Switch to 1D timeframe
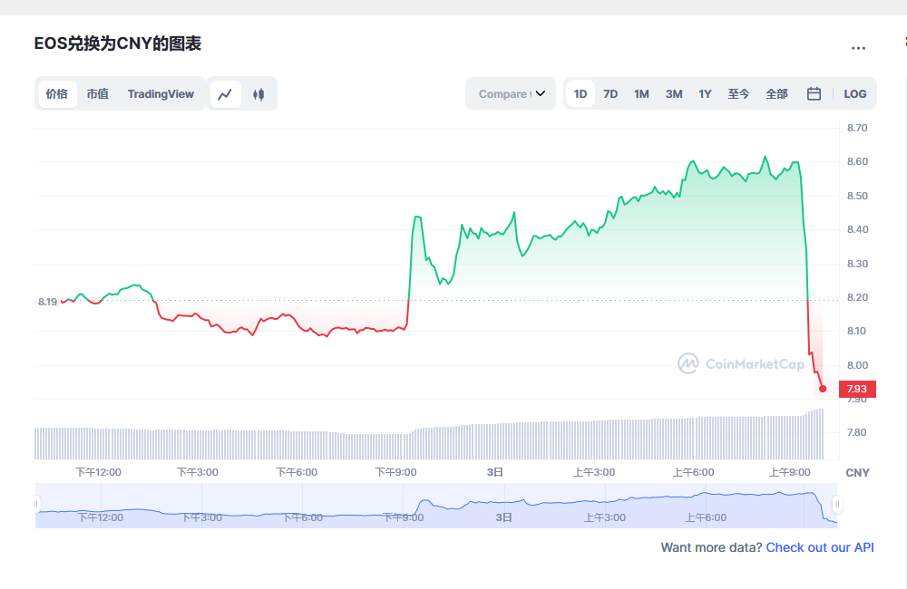The image size is (907, 589). point(580,93)
